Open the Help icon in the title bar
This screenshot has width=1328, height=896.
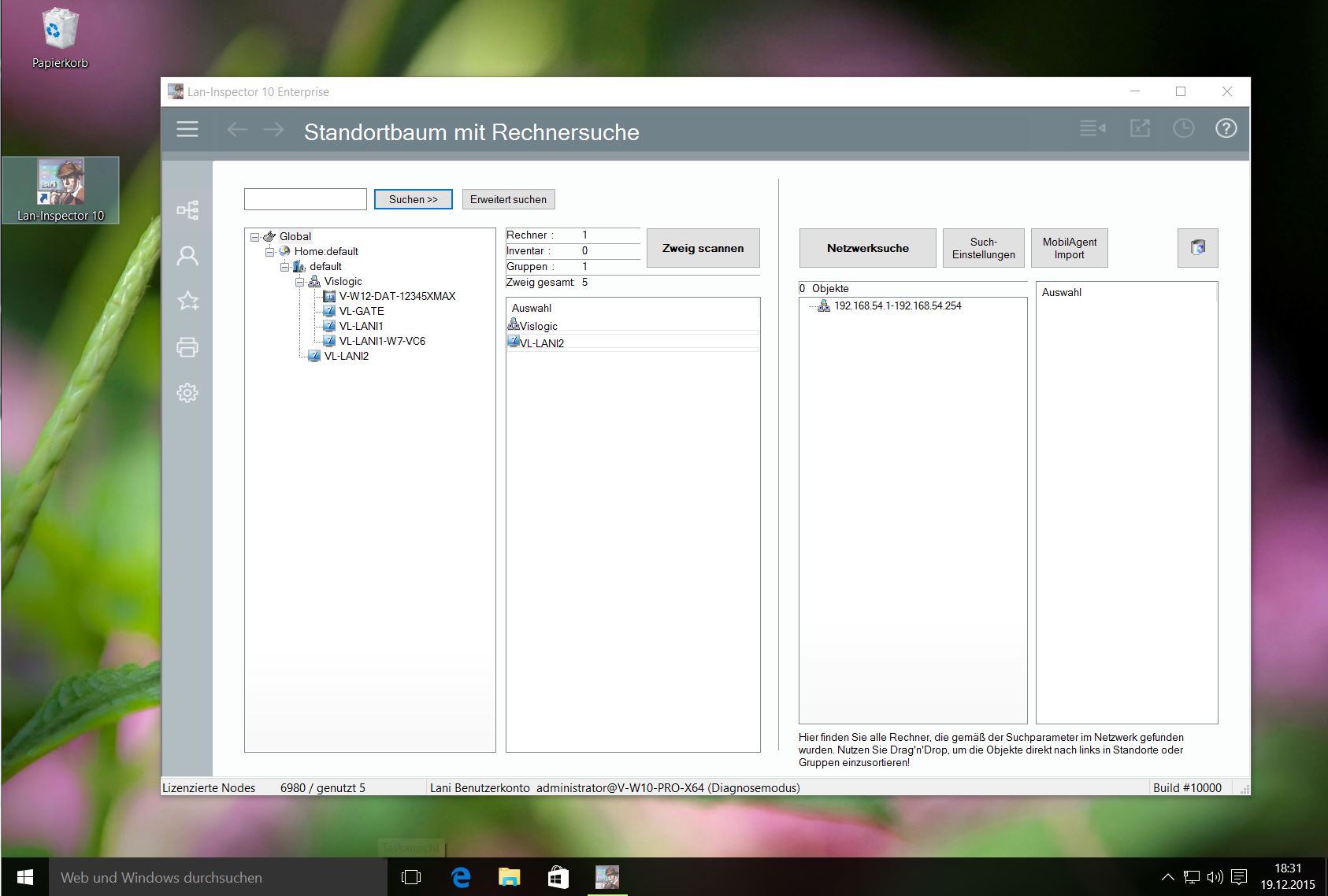1226,128
